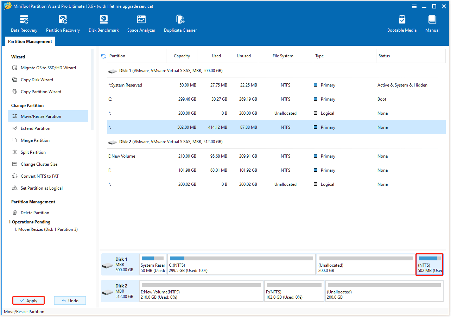Screen dimensions: 451x317
Task: Select 200.00 GB unallocated row on Disk 1
Action: [x=277, y=113]
